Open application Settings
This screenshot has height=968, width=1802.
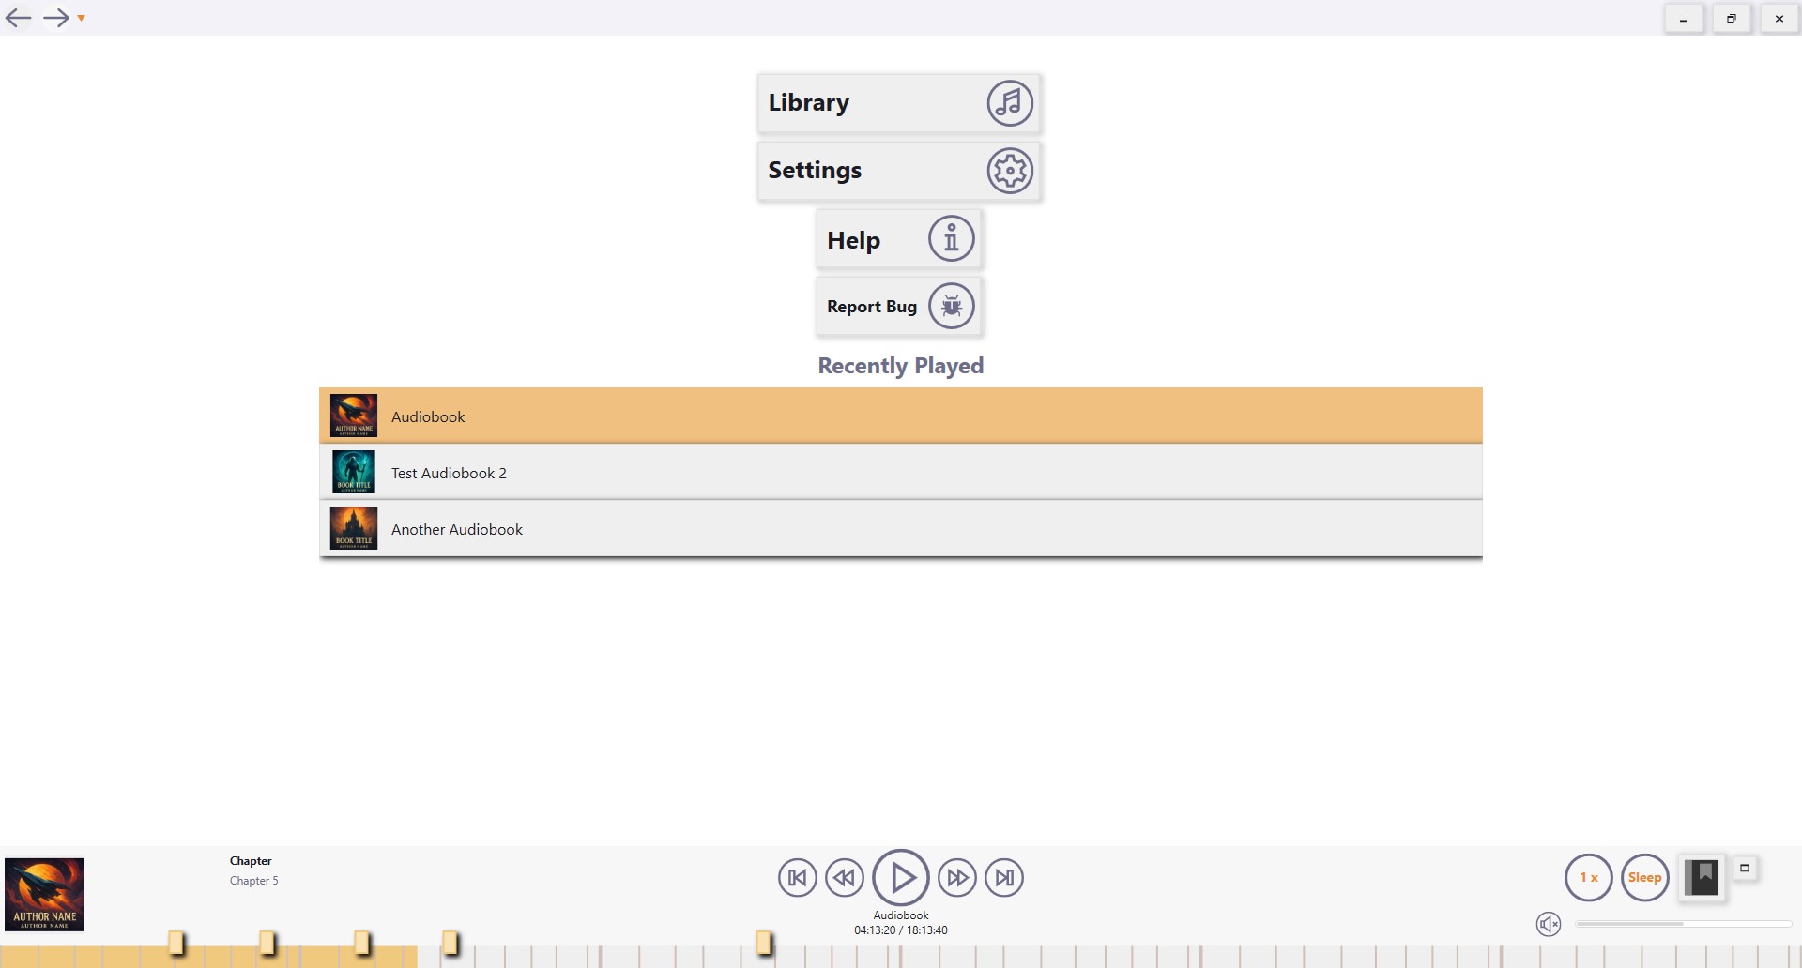click(x=898, y=171)
